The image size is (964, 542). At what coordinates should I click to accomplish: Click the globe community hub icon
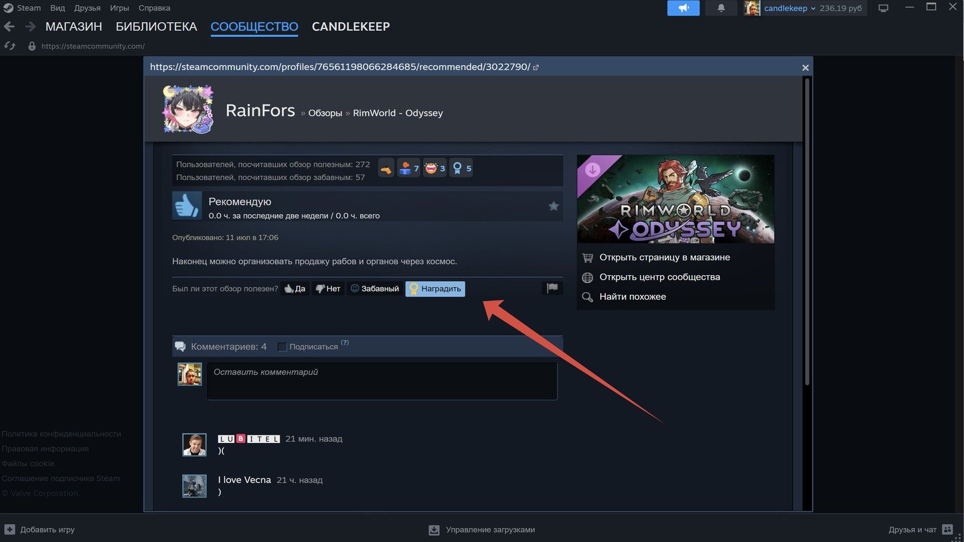[x=587, y=277]
